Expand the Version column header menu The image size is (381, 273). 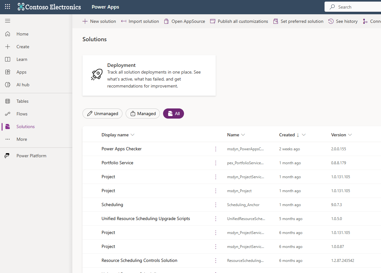(x=350, y=135)
